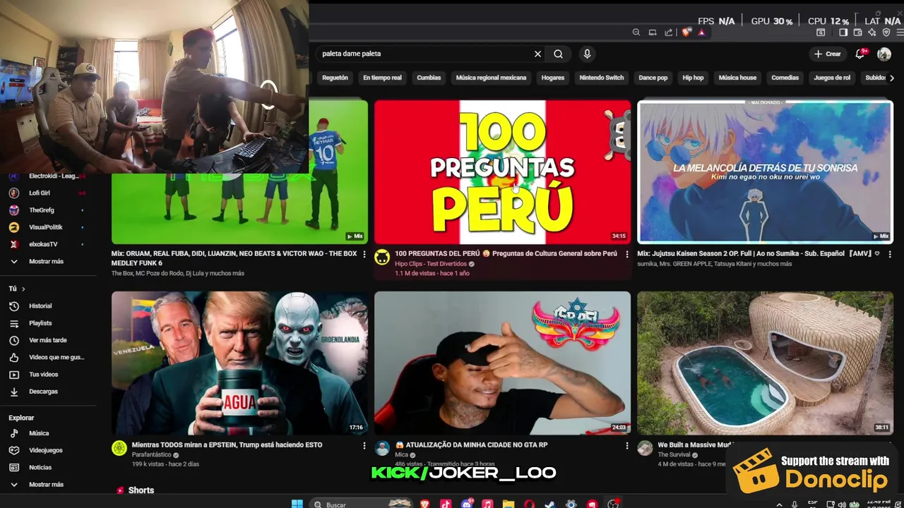904x508 pixels.
Task: Select the Nintendo Switch chip
Action: click(602, 78)
